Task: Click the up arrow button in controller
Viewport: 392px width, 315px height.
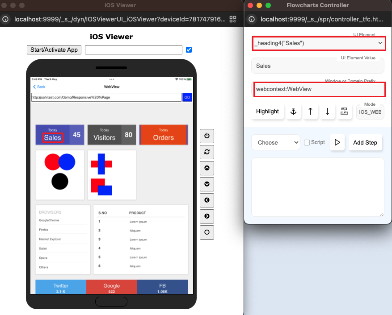Action: 310,112
